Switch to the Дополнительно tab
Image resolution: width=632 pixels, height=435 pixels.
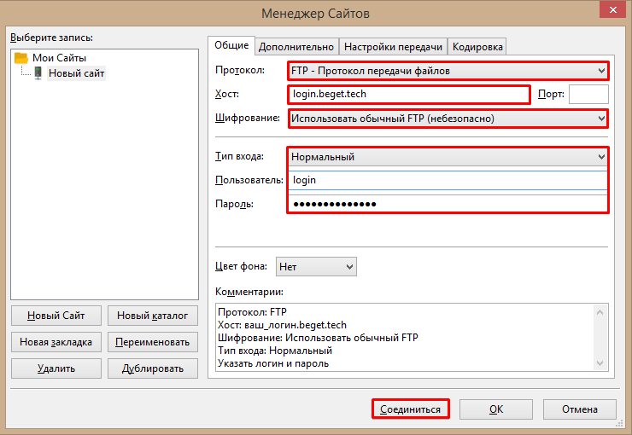pos(296,47)
